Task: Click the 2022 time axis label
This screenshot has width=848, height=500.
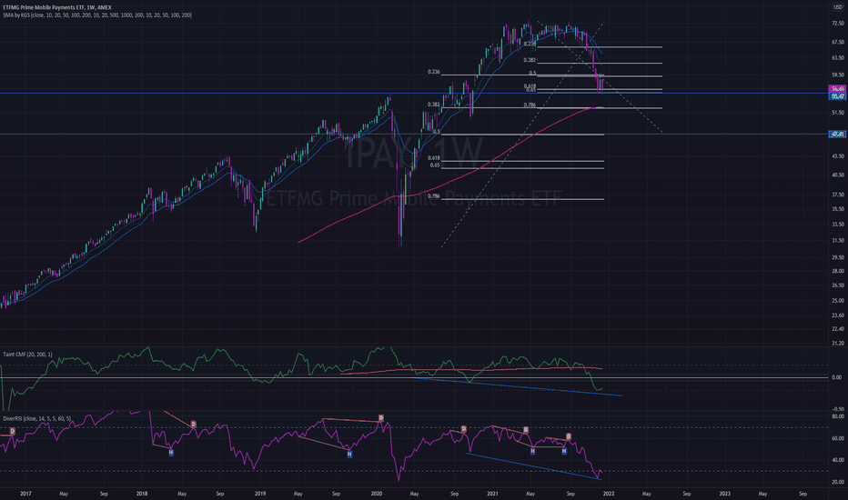Action: (x=609, y=494)
